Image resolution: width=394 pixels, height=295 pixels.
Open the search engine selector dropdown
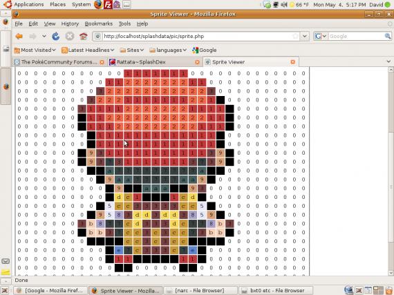point(321,37)
